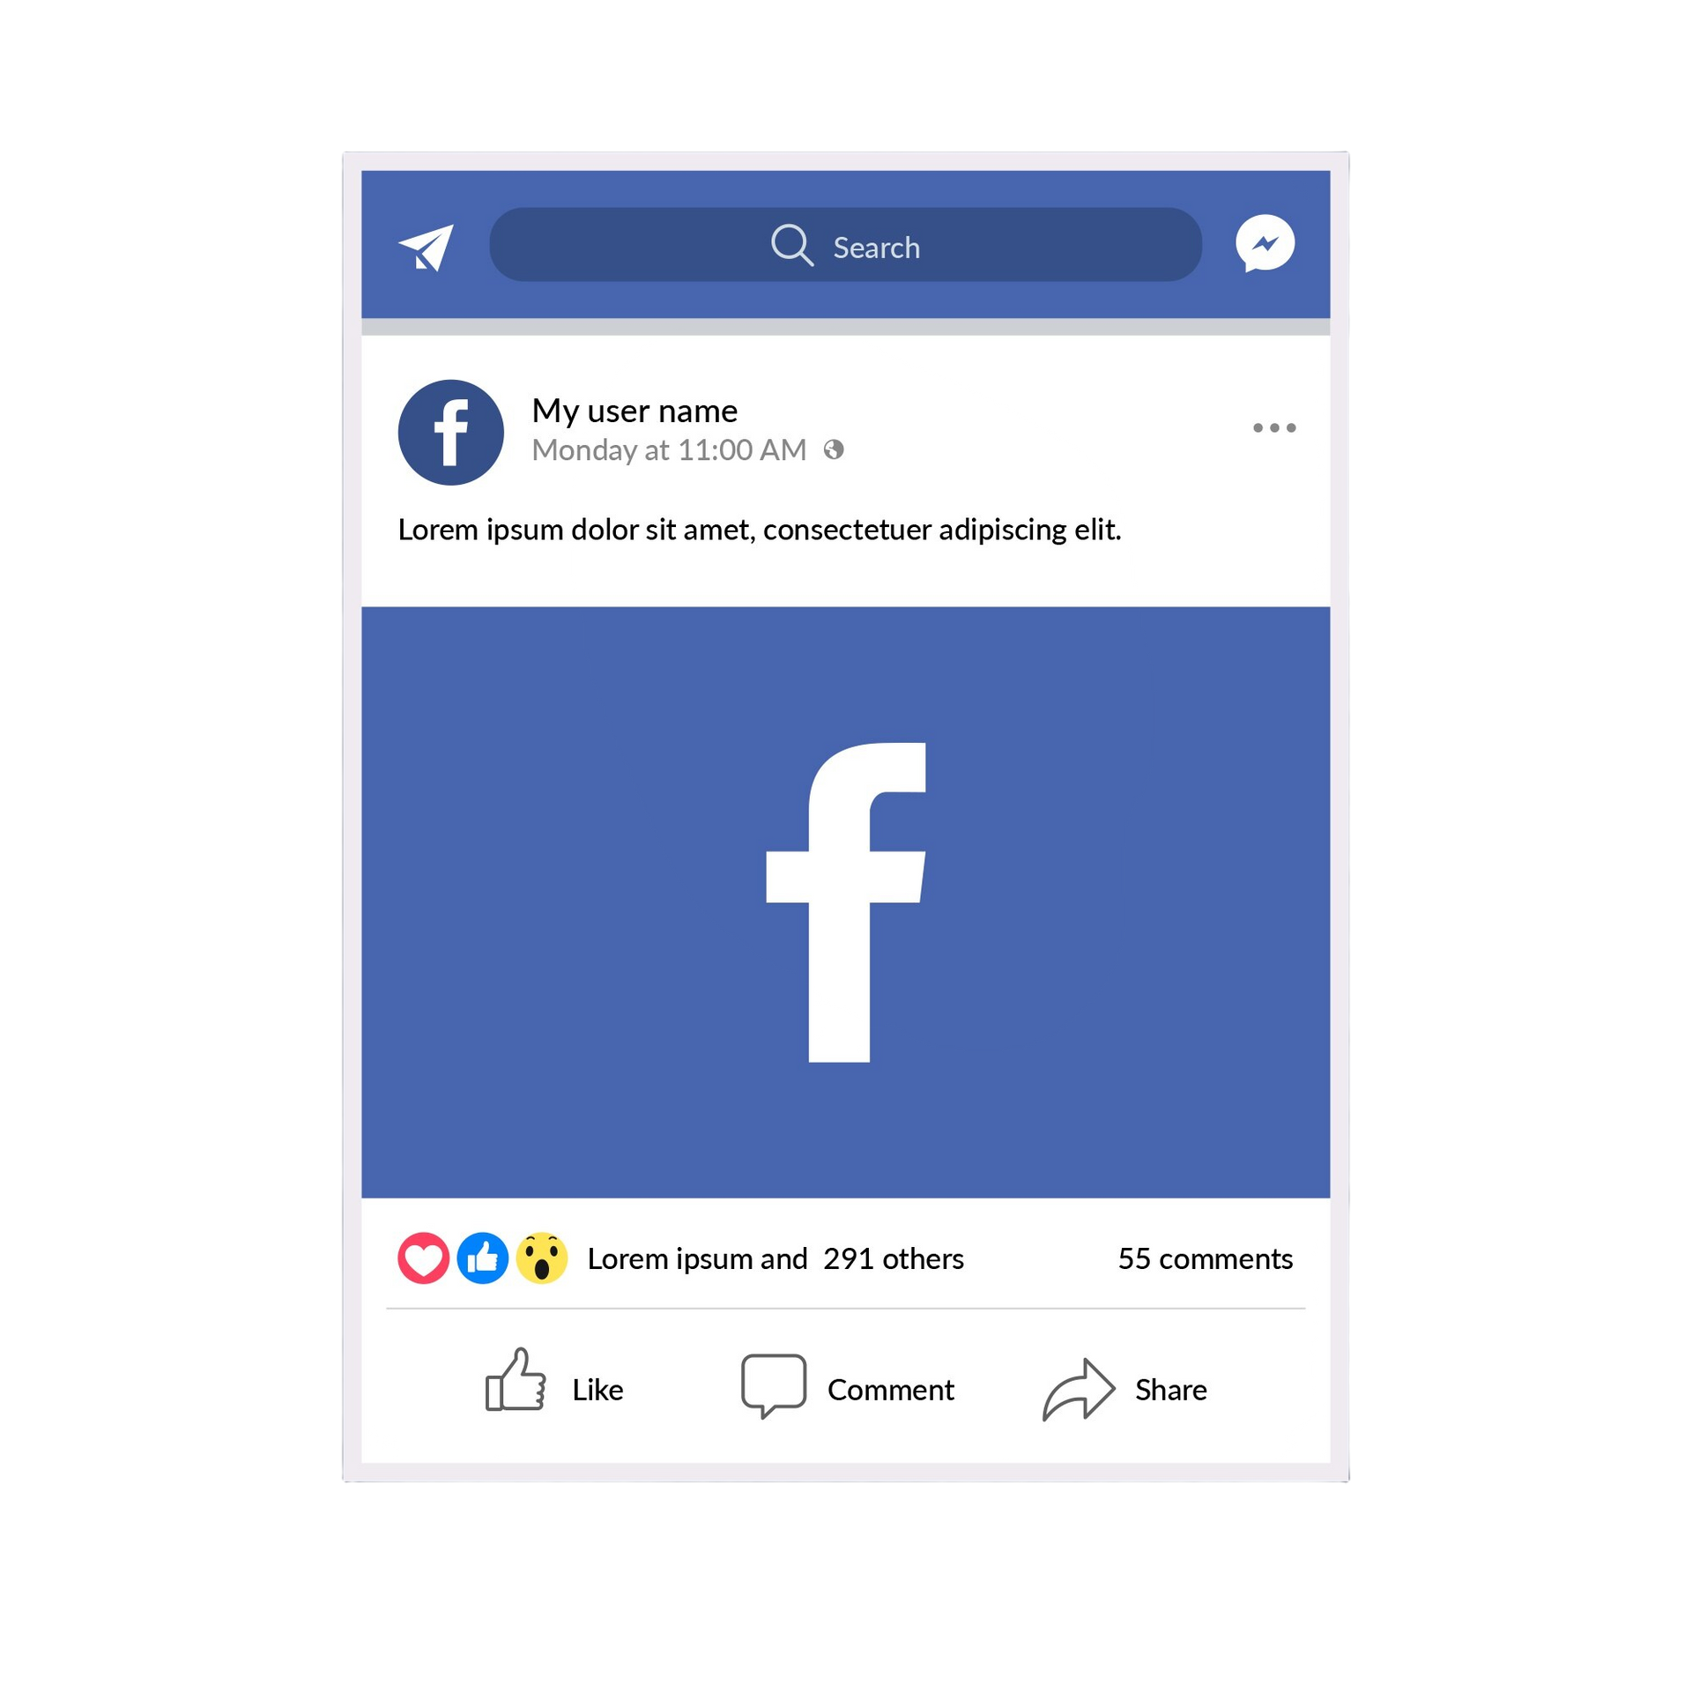Open the large Facebook logo post image
The image size is (1692, 1692).
pos(845,902)
